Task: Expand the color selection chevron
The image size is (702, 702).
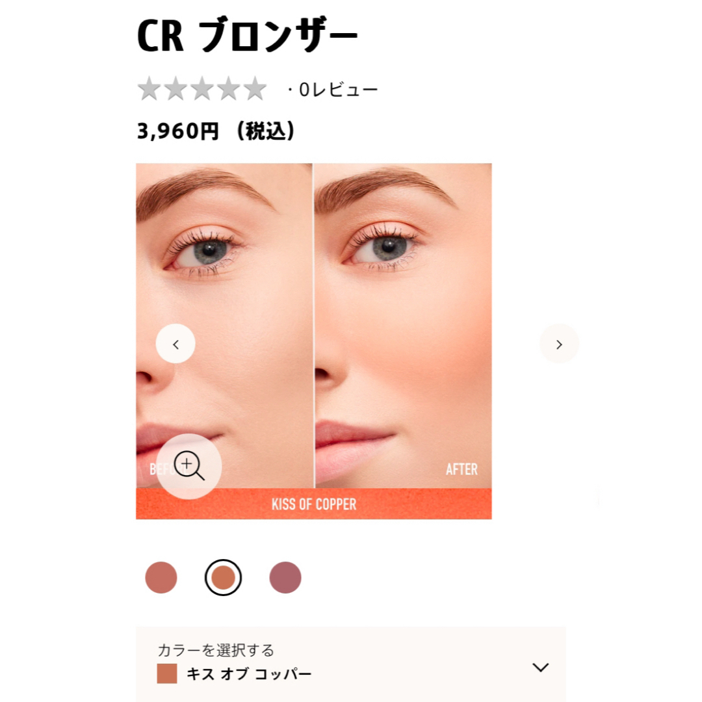Action: coord(541,668)
